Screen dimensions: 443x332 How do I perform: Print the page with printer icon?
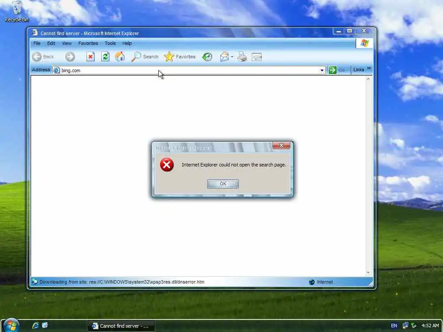tap(242, 57)
